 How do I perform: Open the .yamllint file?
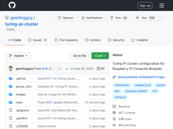point(22,118)
